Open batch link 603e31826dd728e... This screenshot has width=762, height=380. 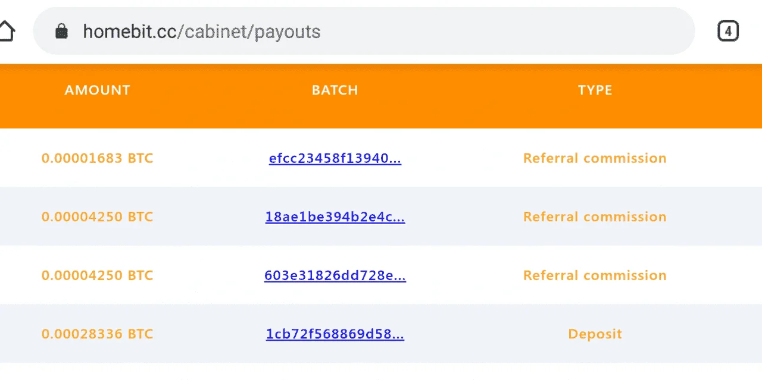pyautogui.click(x=335, y=275)
